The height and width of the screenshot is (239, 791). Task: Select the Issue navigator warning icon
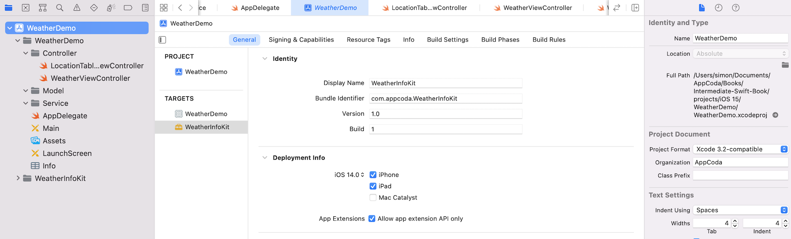pyautogui.click(x=77, y=8)
